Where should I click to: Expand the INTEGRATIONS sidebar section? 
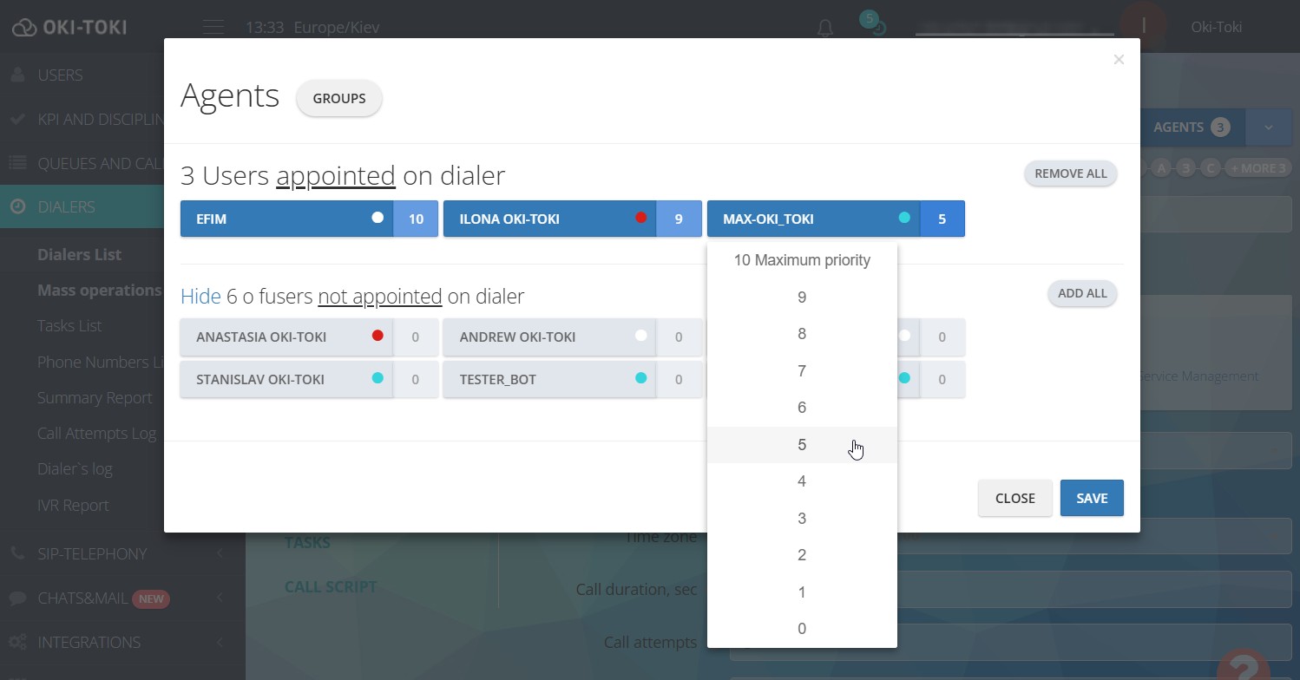click(x=122, y=642)
